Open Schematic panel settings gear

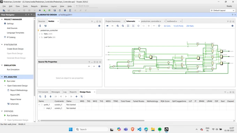(x=232, y=26)
